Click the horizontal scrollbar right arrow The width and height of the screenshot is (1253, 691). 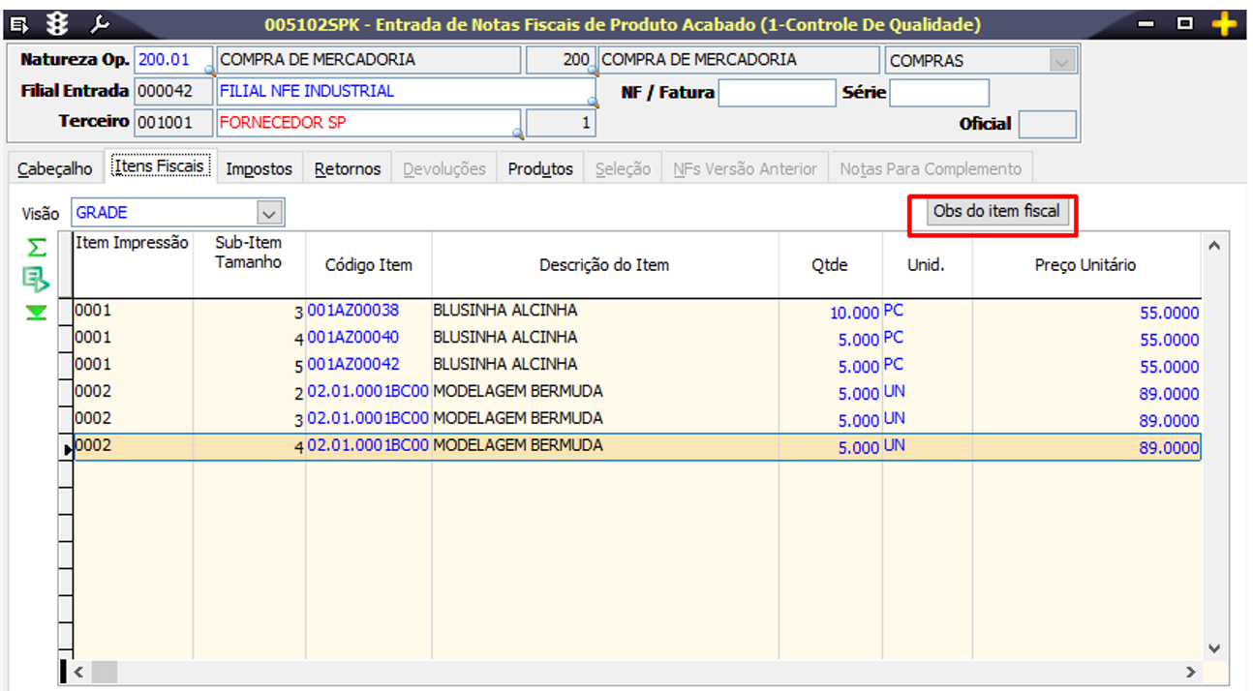[x=1190, y=672]
